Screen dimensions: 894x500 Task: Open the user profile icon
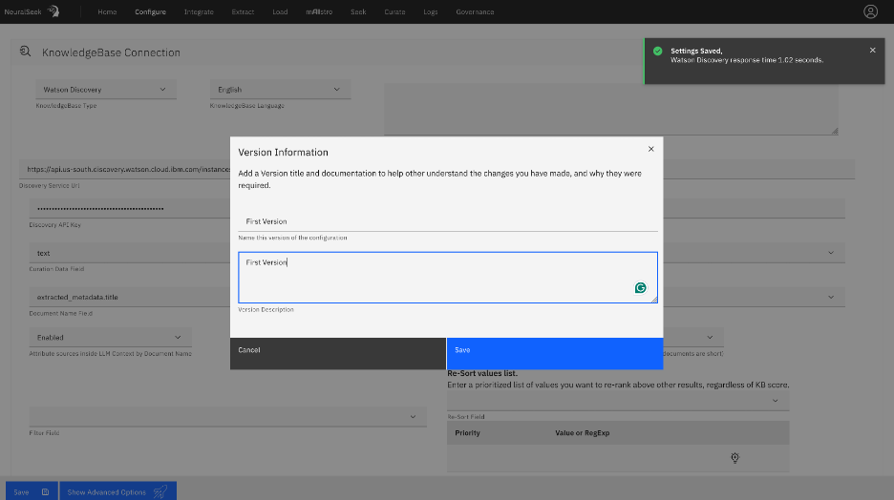[x=870, y=11]
